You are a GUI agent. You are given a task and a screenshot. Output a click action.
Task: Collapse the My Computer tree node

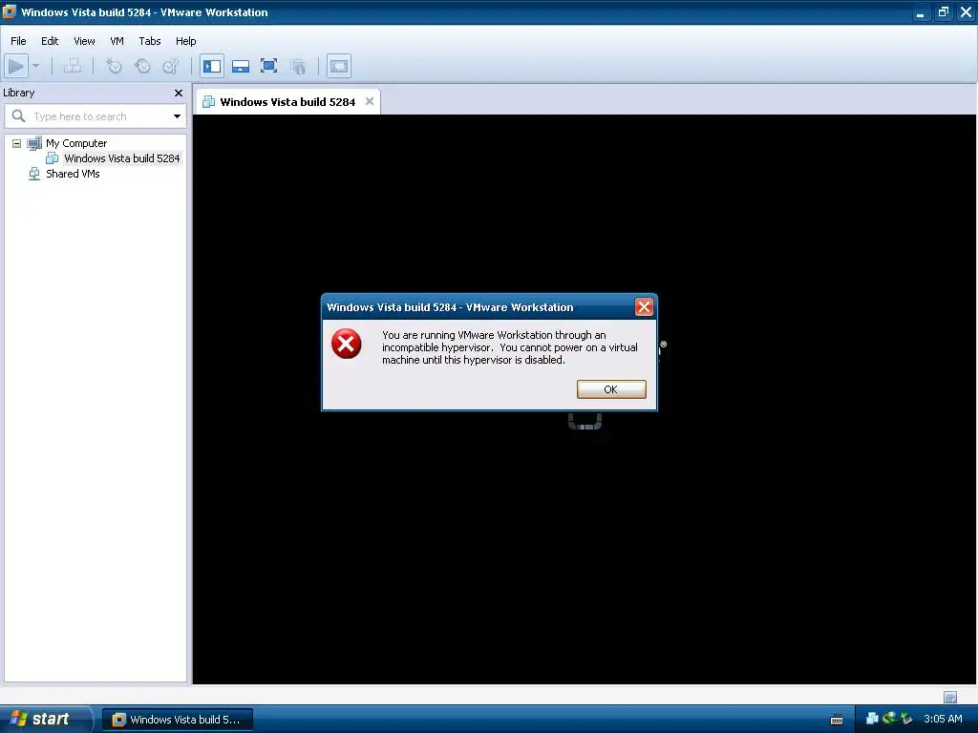coord(17,143)
